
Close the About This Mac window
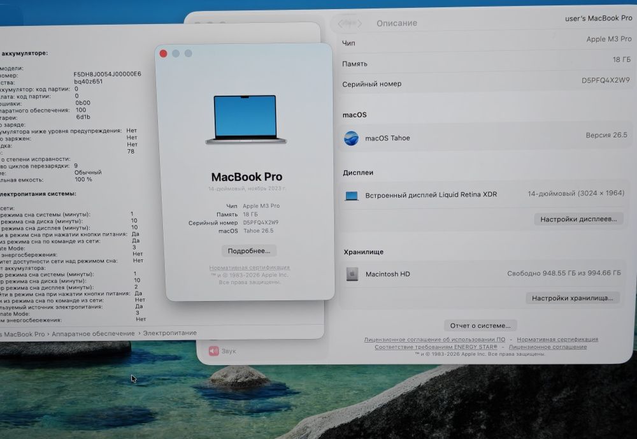tap(163, 54)
